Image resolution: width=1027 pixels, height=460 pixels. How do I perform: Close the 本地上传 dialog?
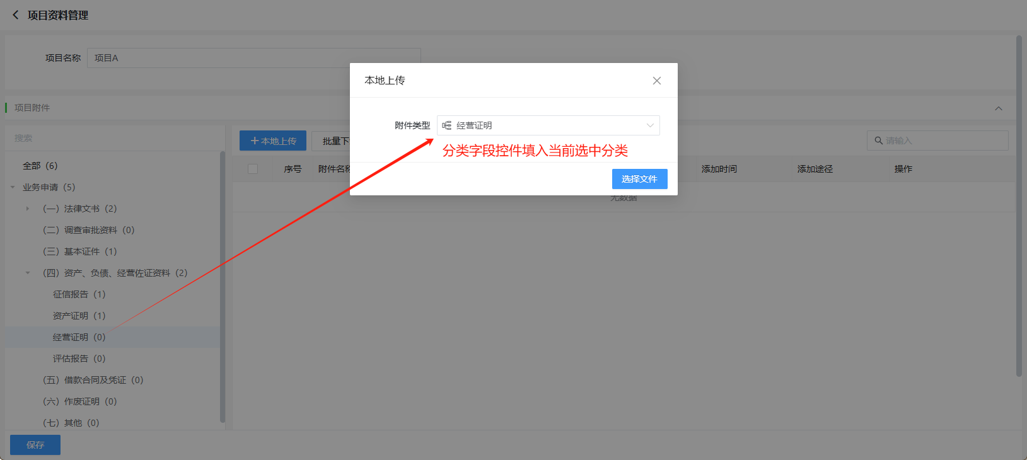[656, 81]
